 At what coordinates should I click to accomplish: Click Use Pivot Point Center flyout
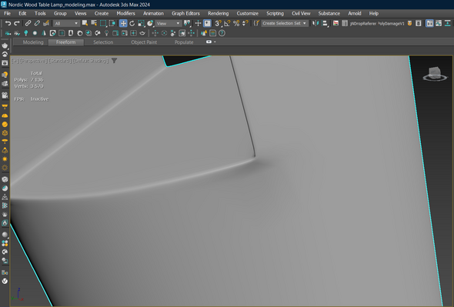[187, 23]
